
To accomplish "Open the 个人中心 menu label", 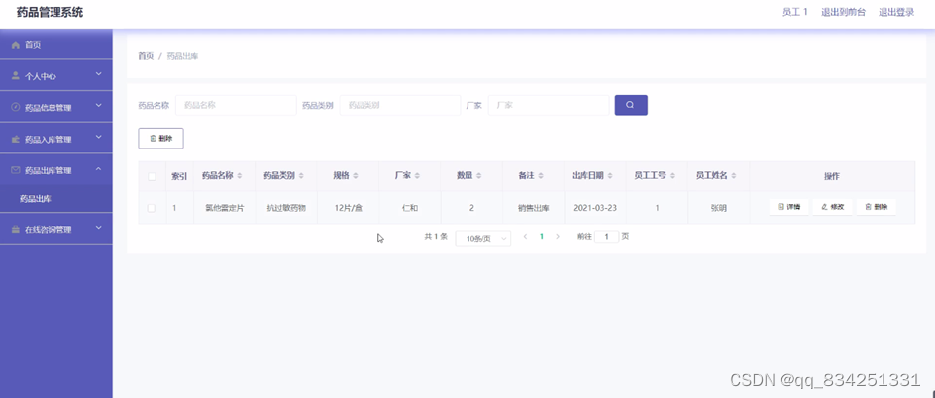I will click(41, 77).
